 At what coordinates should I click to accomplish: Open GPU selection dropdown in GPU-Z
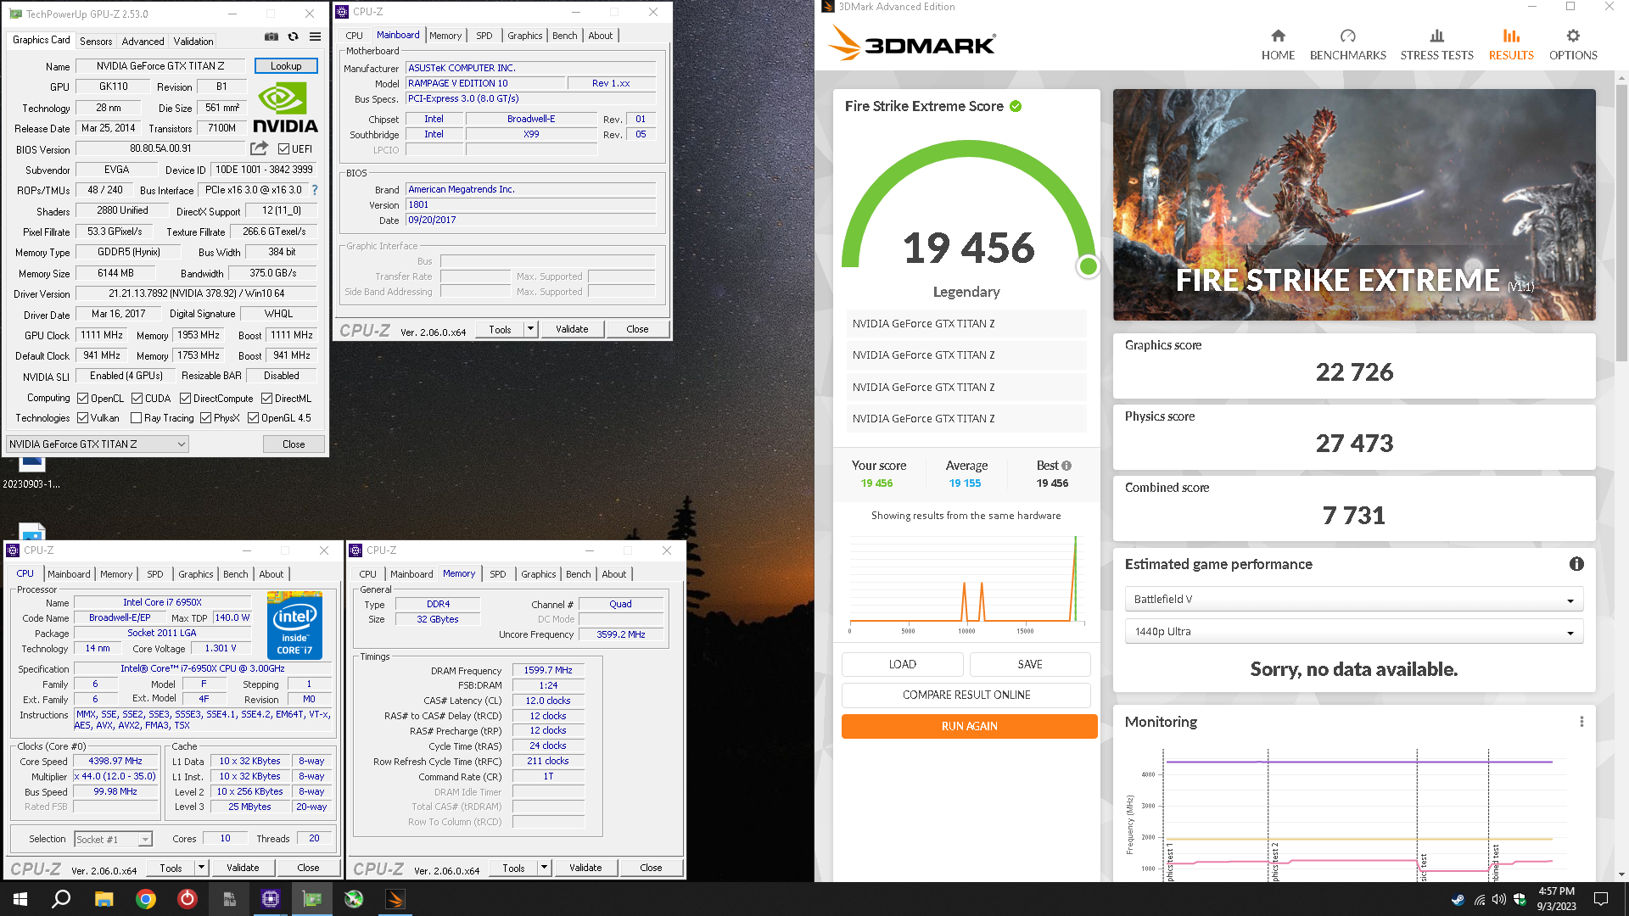click(x=98, y=444)
